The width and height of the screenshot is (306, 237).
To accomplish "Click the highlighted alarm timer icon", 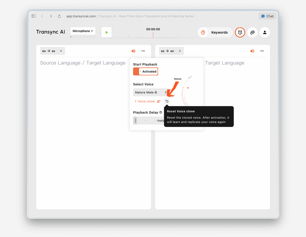I will [x=240, y=33].
